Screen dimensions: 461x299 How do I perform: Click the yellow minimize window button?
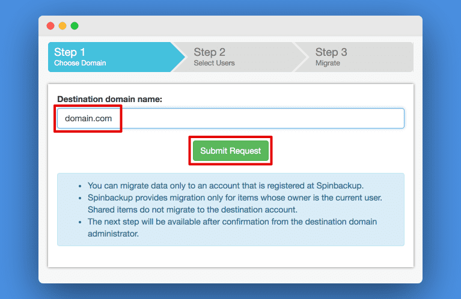coord(63,26)
